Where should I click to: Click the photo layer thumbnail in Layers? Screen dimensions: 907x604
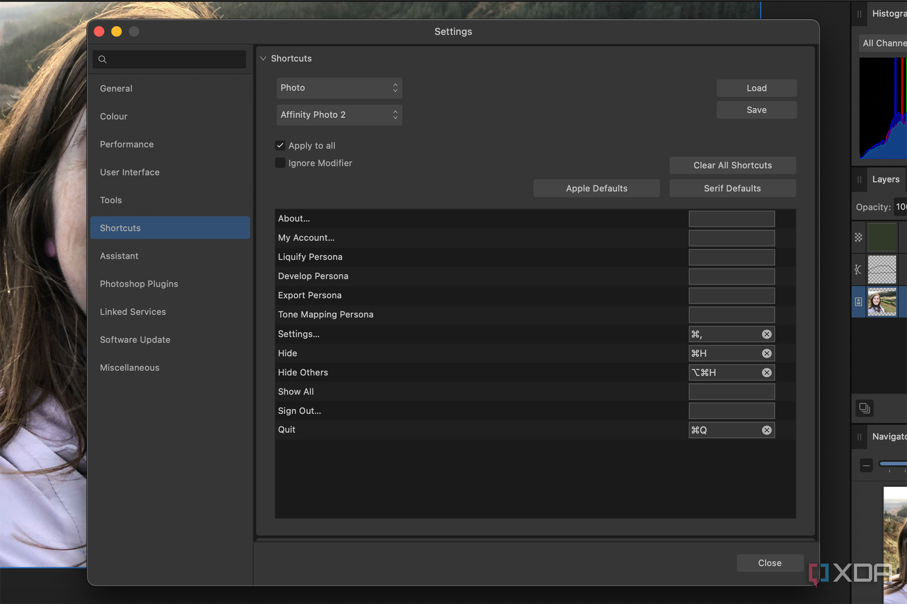point(882,302)
